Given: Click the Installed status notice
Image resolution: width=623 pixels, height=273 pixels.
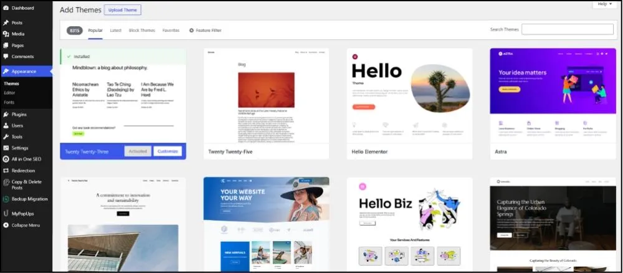Looking at the screenshot, I should 123,57.
